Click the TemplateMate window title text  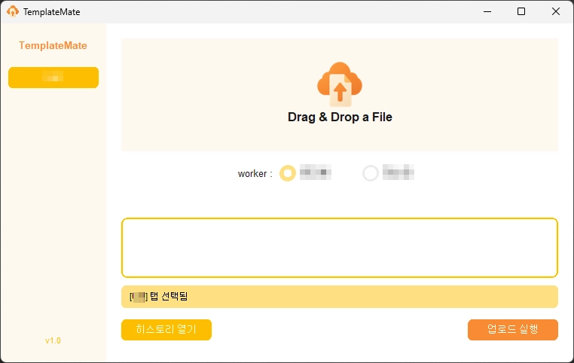(x=51, y=12)
